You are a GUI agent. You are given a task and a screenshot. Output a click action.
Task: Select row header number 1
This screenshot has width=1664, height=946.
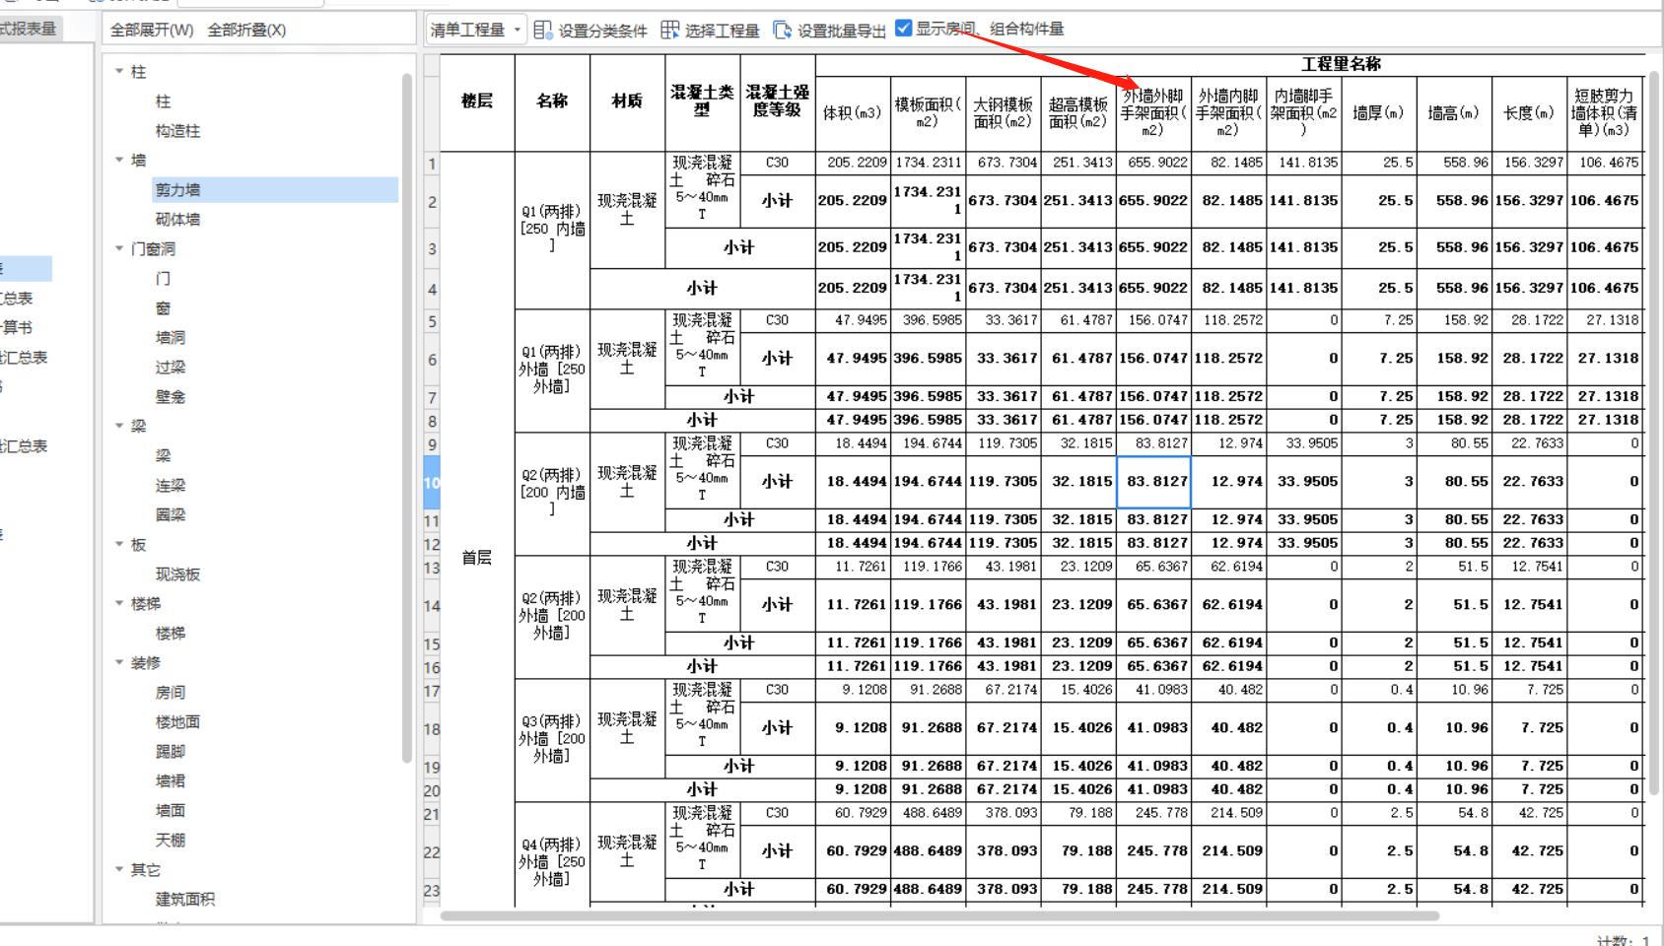click(432, 164)
